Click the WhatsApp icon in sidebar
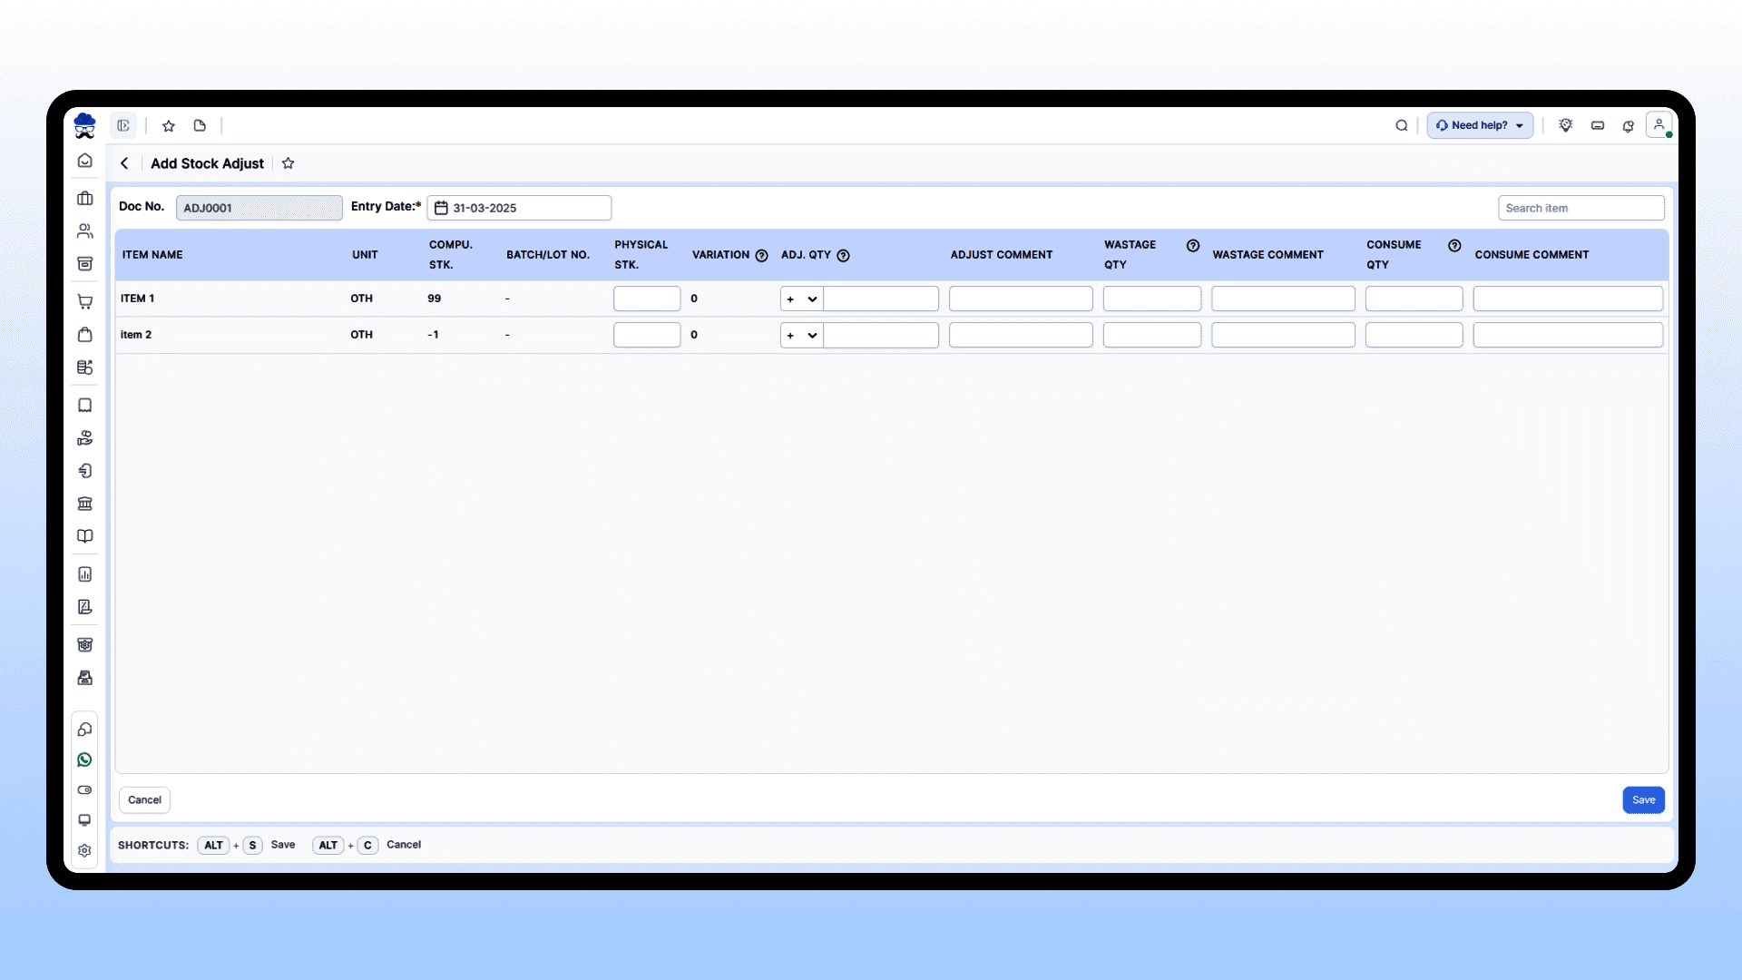This screenshot has height=980, width=1742. coord(84,760)
